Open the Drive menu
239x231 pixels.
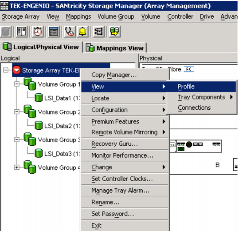click(207, 16)
